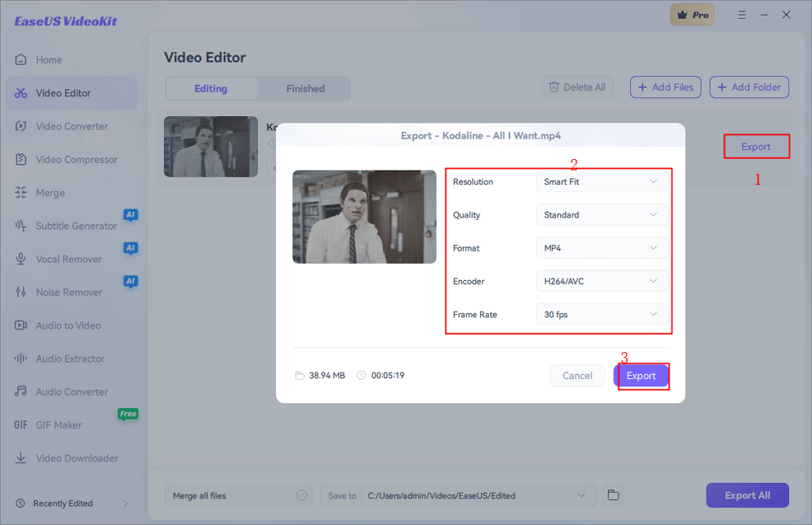Click the video thumbnail in file list
The image size is (812, 525).
tap(211, 147)
